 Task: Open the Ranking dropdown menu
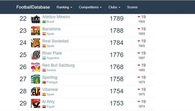point(64,7)
